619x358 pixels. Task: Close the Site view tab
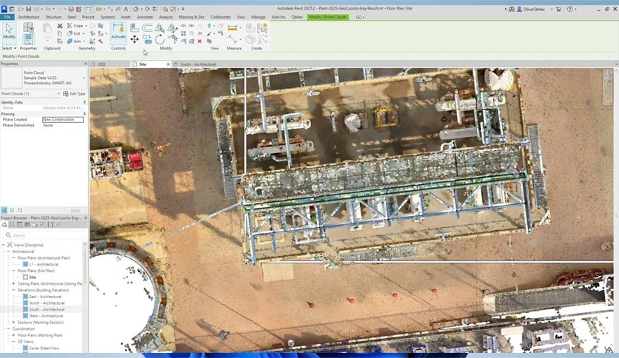(x=168, y=64)
